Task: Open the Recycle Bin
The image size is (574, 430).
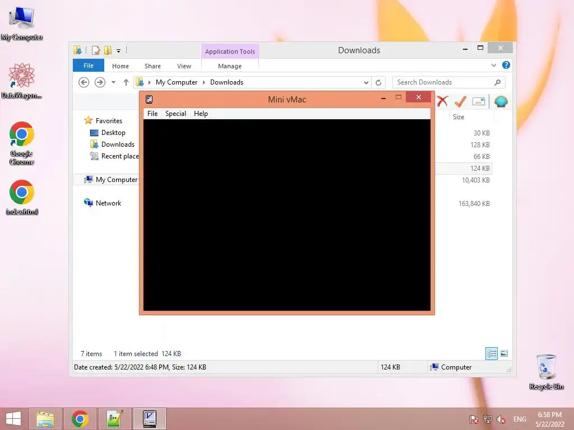Action: (x=546, y=372)
